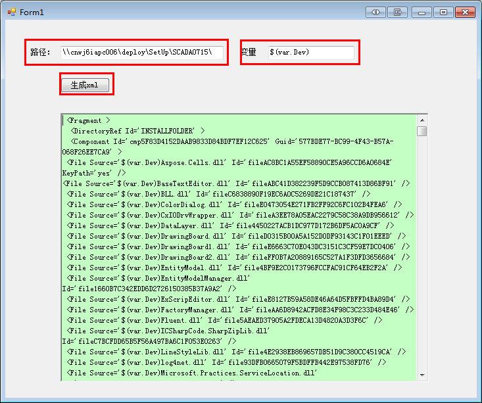Click the DataLayer.dll file line
Image resolution: width=482 pixels, height=403 pixels.
click(x=230, y=225)
